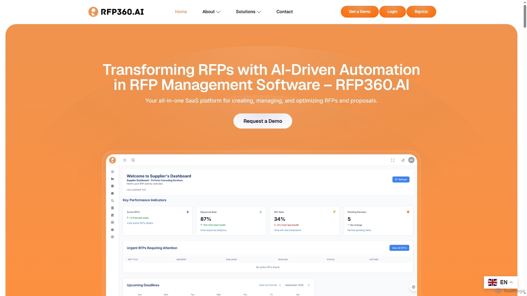Click the fullscreen icon in dashboard header

(x=392, y=160)
